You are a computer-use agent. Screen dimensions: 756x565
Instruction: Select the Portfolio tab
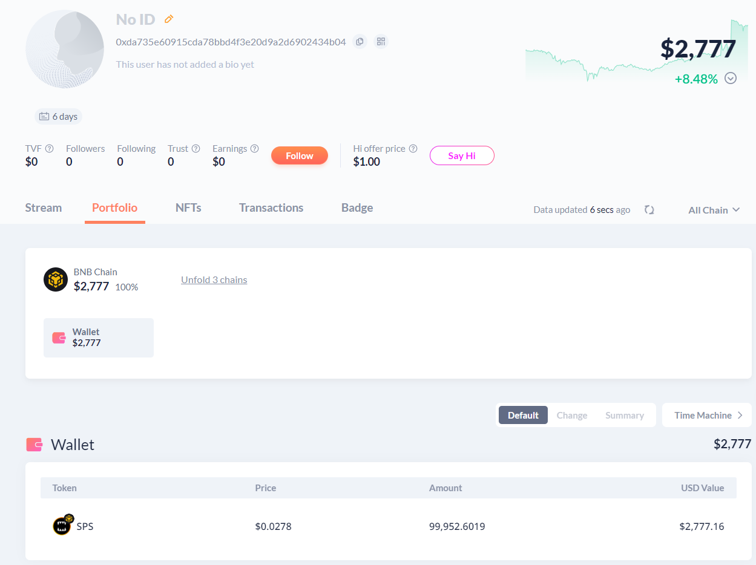(115, 207)
